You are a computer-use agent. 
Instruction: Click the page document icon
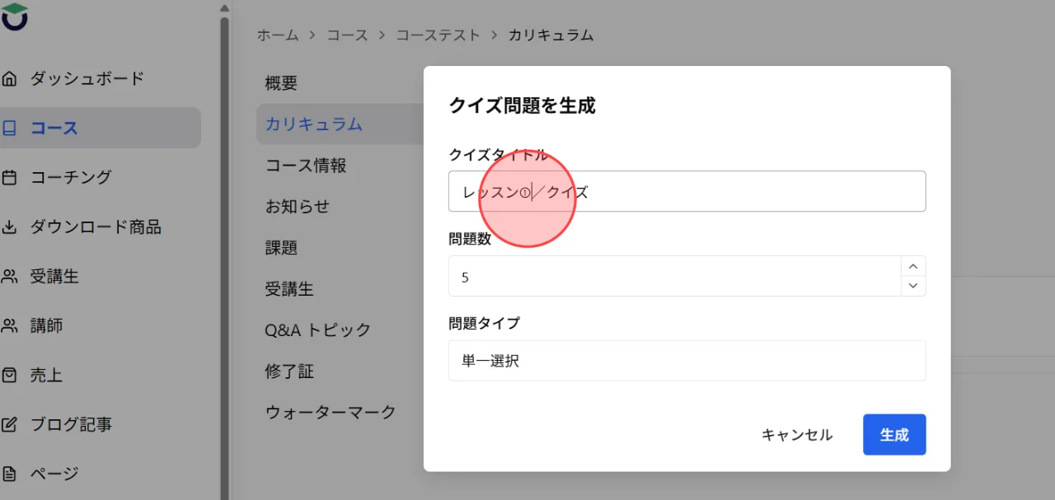[10, 474]
